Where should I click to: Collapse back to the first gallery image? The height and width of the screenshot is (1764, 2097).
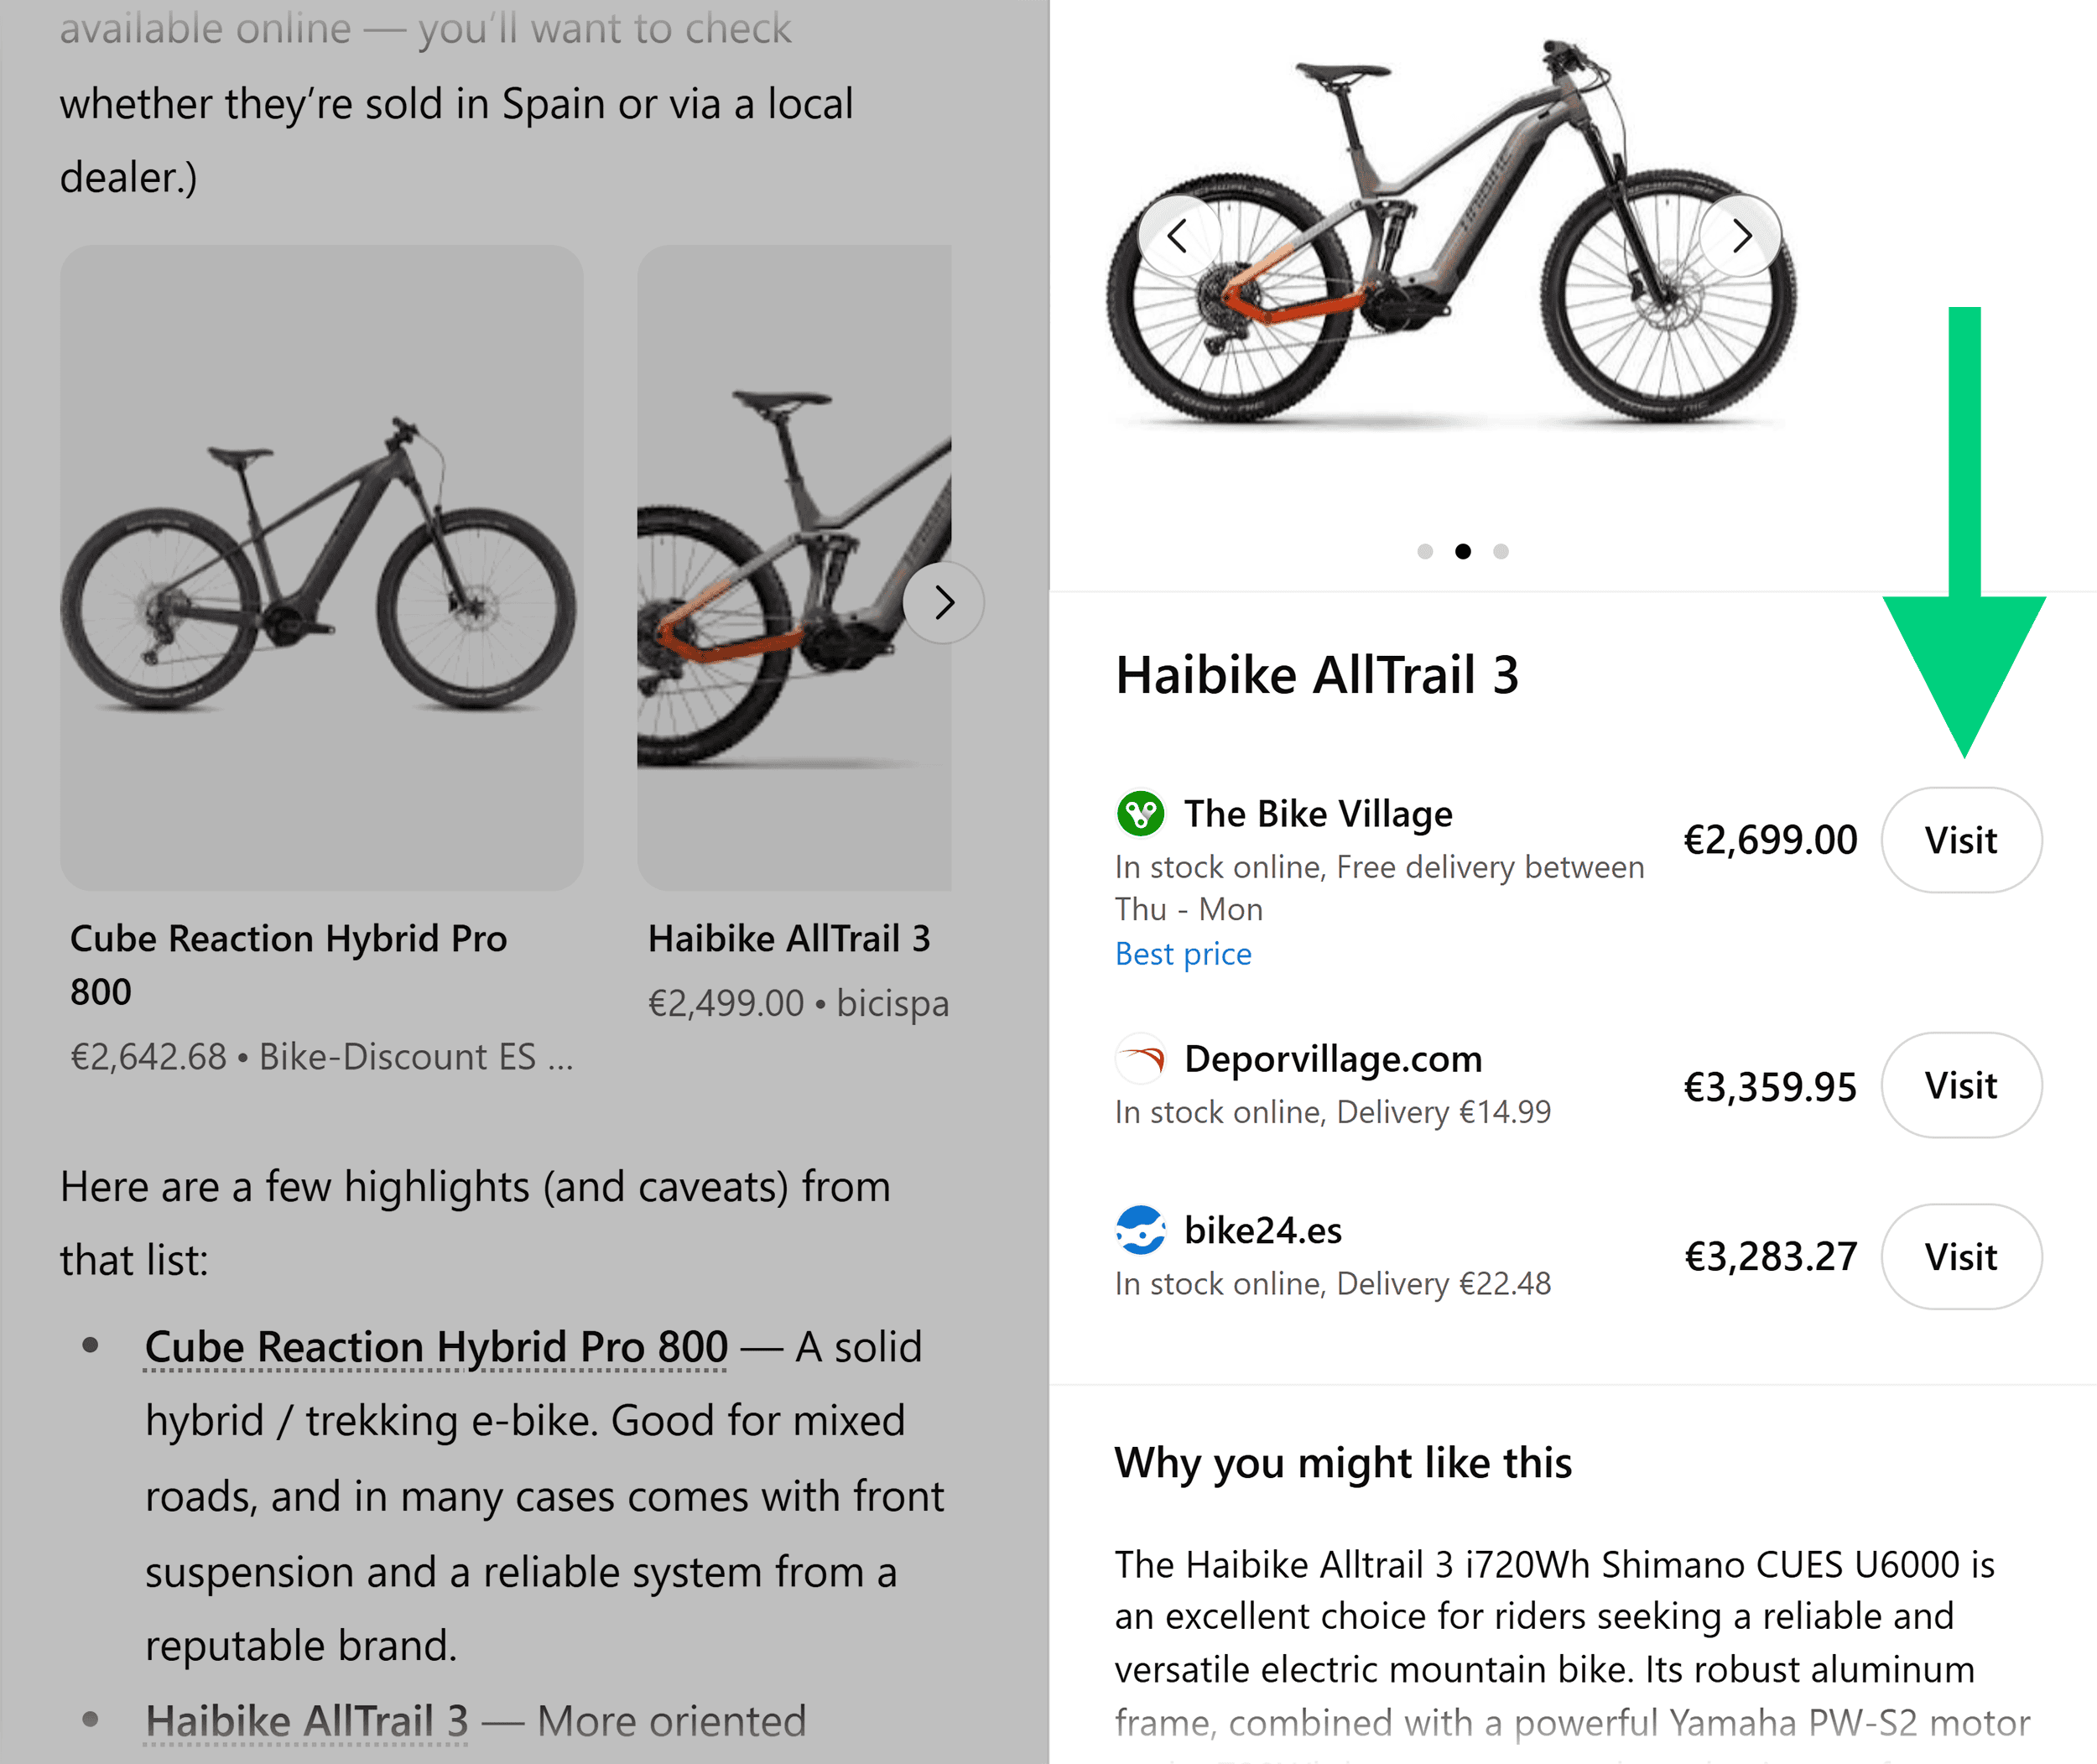pos(1180,237)
